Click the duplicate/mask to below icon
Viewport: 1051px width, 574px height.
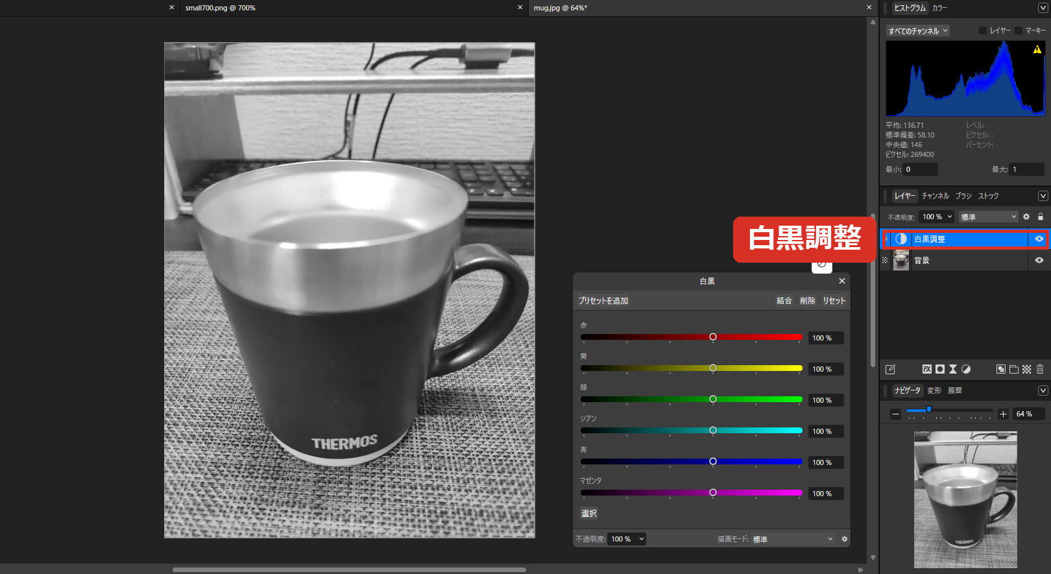click(1001, 369)
